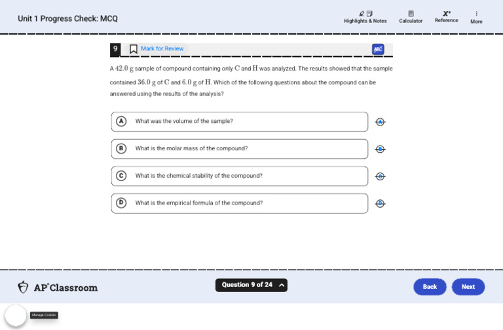503x330 pixels.
Task: Click the Mark for Review link
Action: [x=162, y=48]
